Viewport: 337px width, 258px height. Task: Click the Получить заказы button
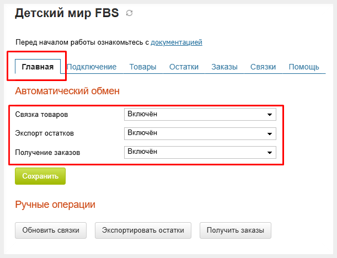(x=236, y=230)
